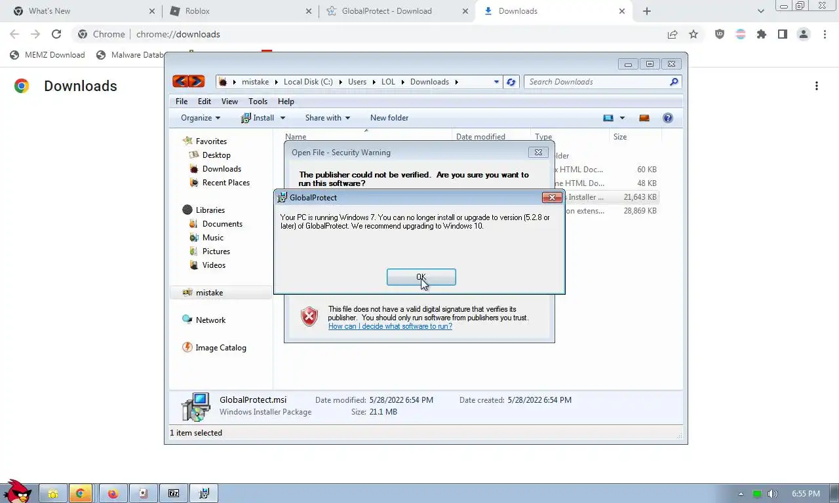Image resolution: width=839 pixels, height=503 pixels.
Task: Select Recent Places in the sidebar
Action: pos(225,183)
